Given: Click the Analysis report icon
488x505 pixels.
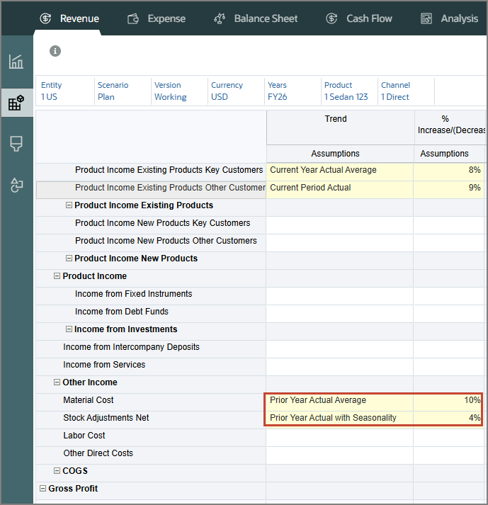Looking at the screenshot, I should click(426, 18).
